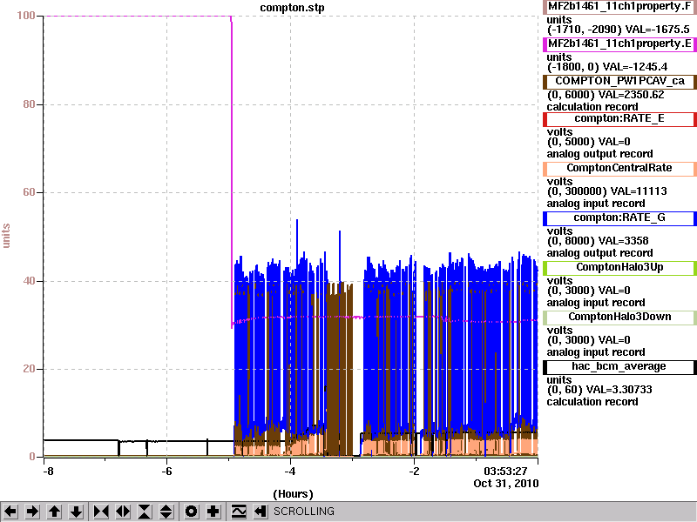Zoom out vertically (up-down diamond icon)
The height and width of the screenshot is (522, 697).
(x=166, y=512)
